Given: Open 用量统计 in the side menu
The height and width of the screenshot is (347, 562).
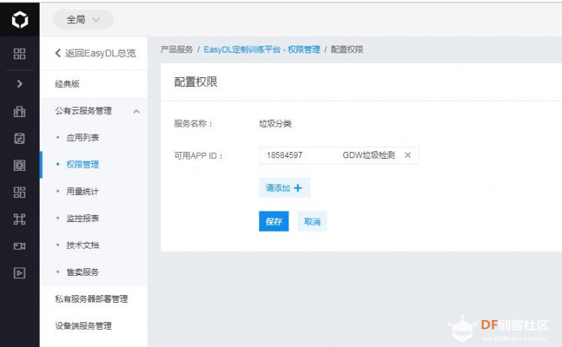Looking at the screenshot, I should 82,191.
